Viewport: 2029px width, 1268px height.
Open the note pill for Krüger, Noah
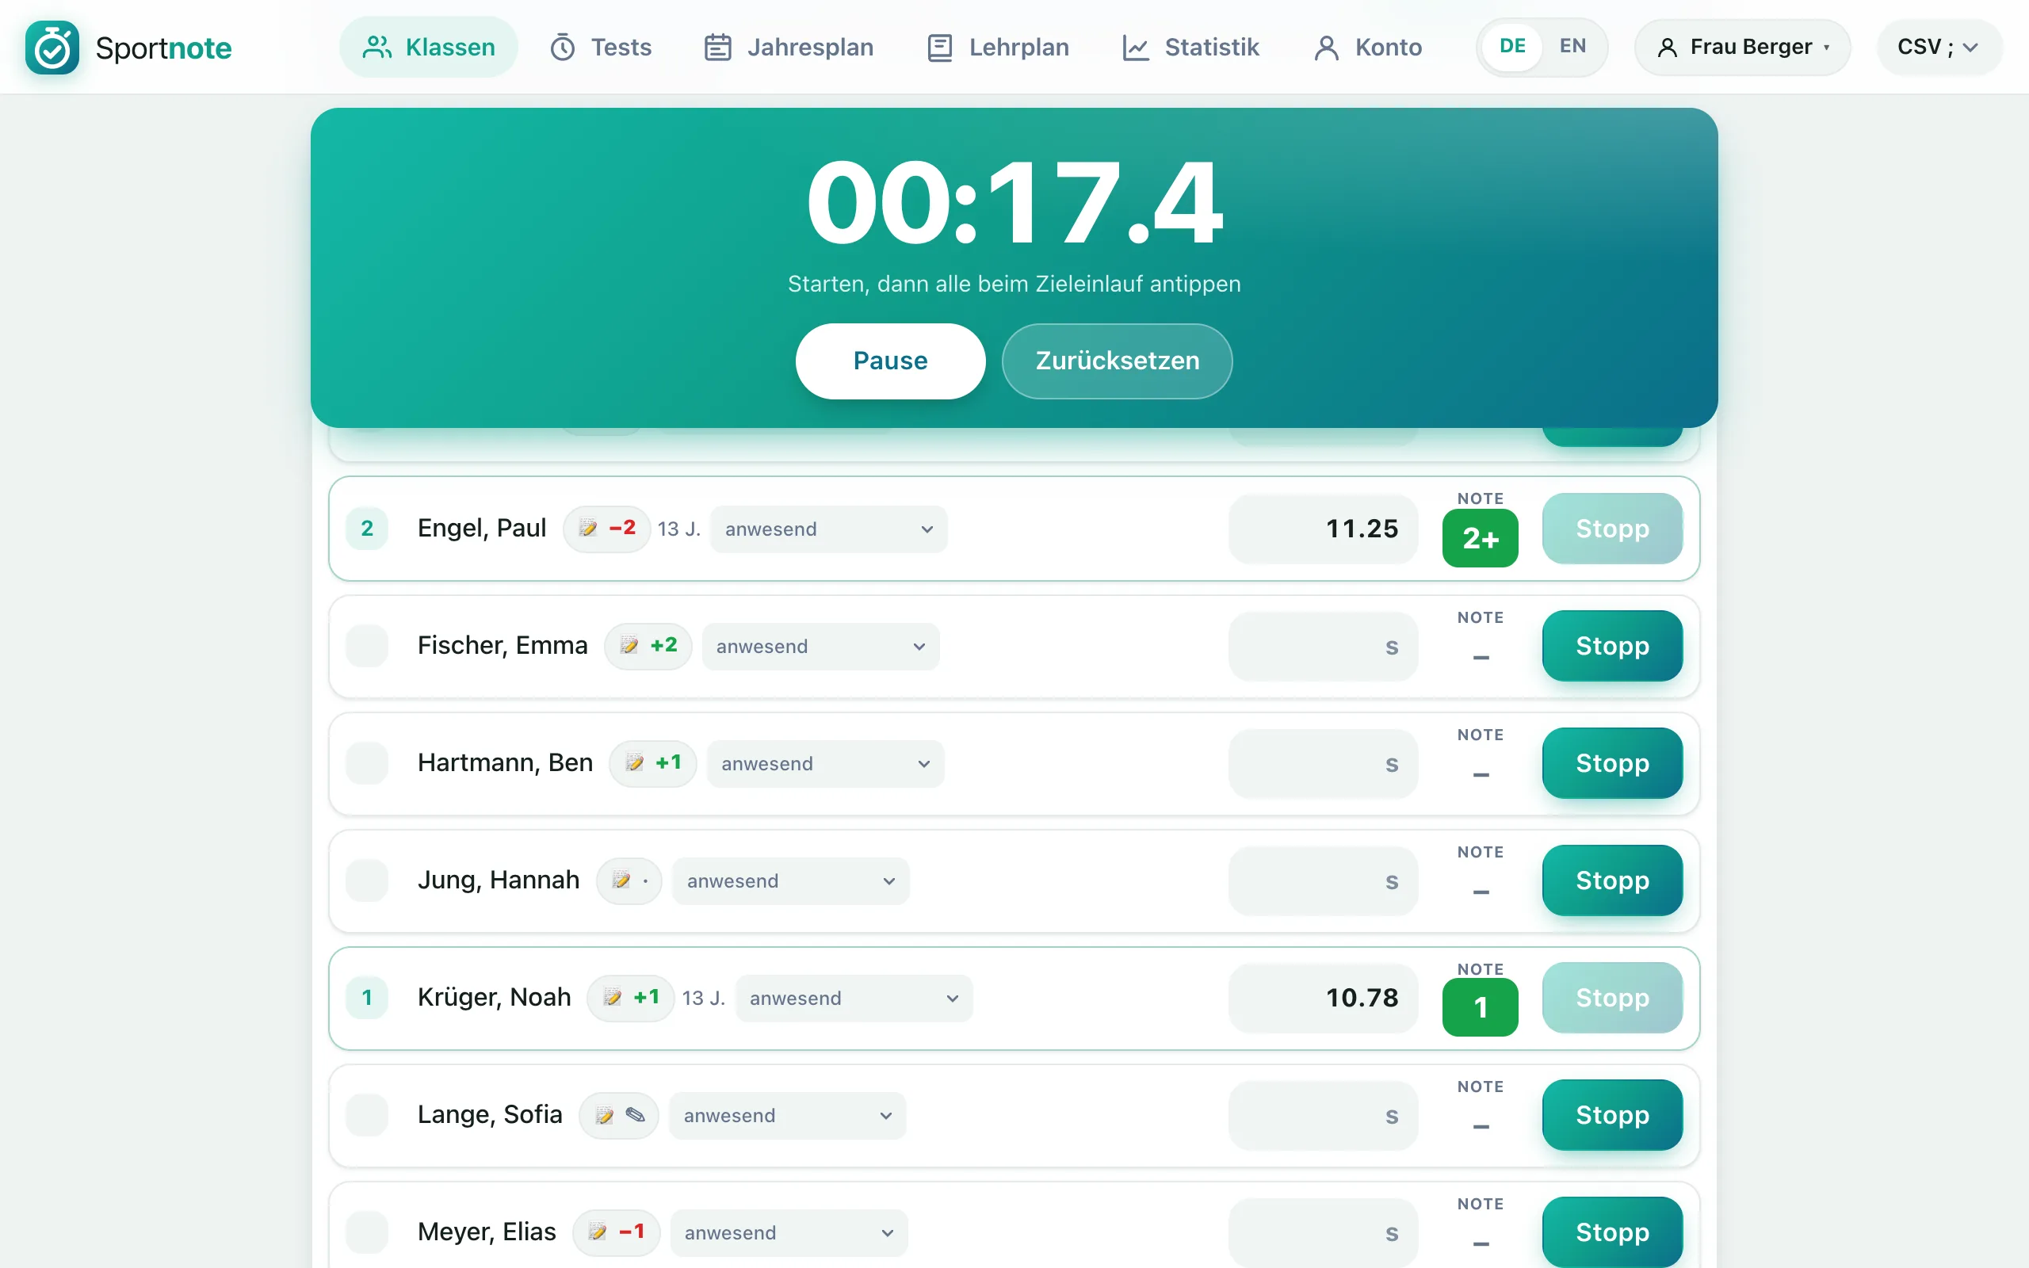coord(631,998)
